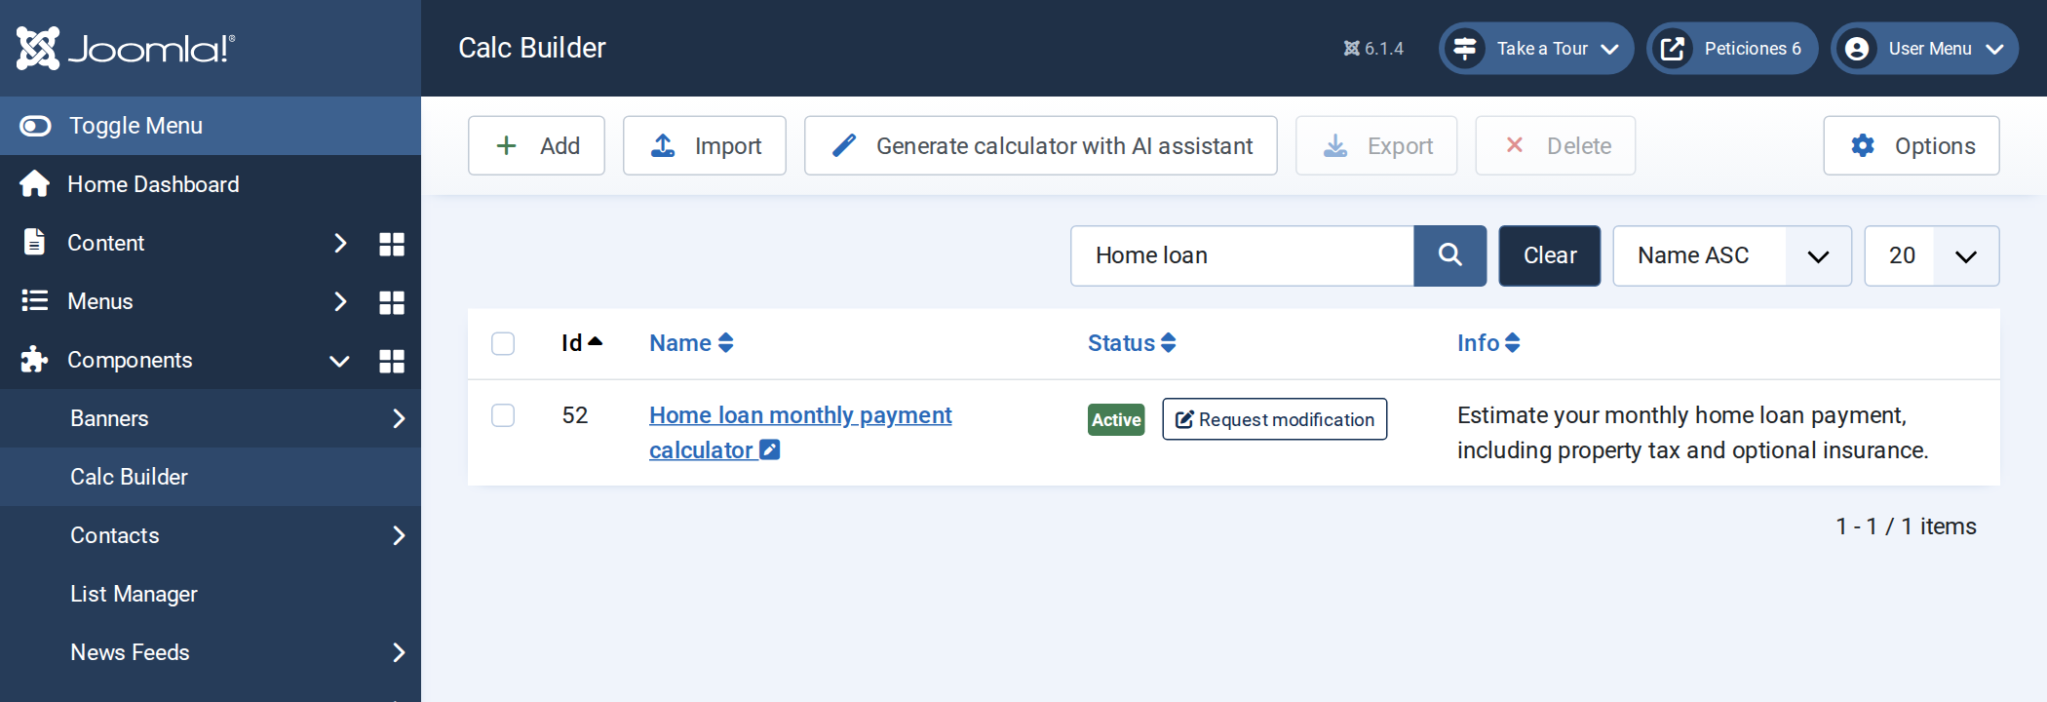Image resolution: width=2047 pixels, height=702 pixels.
Task: Click the Toggle Menu switch icon
Action: coord(35,126)
